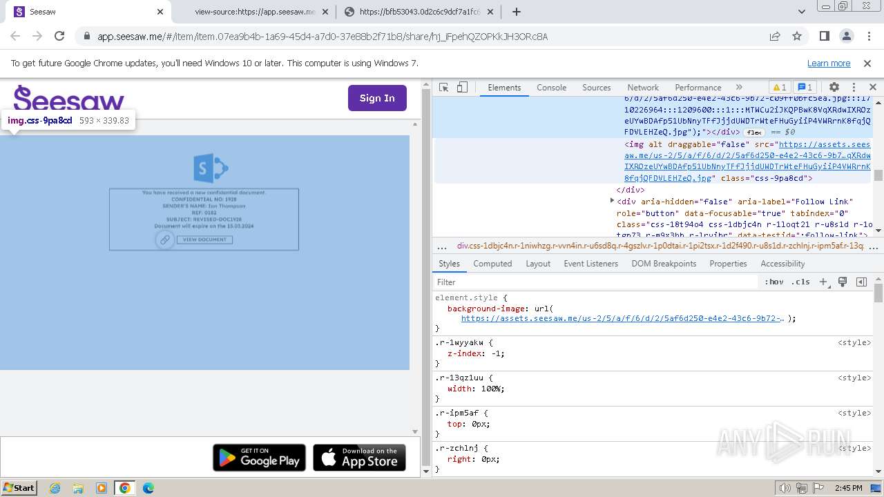Click the flex badge in DOM tree
Viewport: 884px width, 497px height.
[753, 132]
